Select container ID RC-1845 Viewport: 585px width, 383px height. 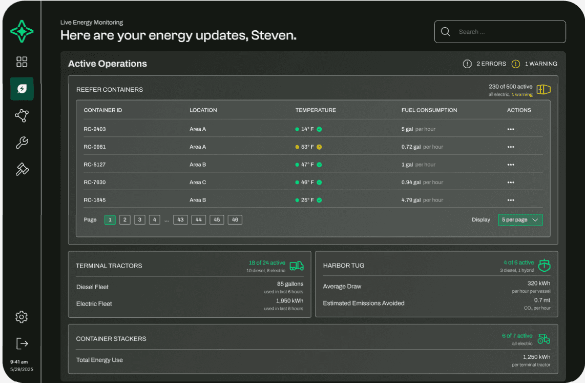95,200
